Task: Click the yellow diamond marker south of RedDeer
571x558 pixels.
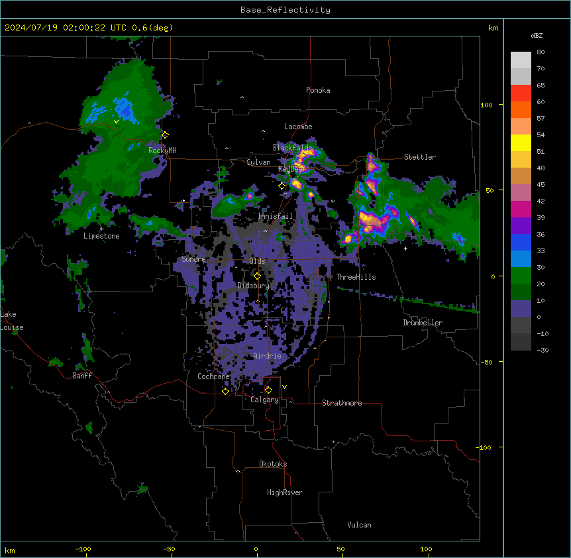Action: point(282,186)
